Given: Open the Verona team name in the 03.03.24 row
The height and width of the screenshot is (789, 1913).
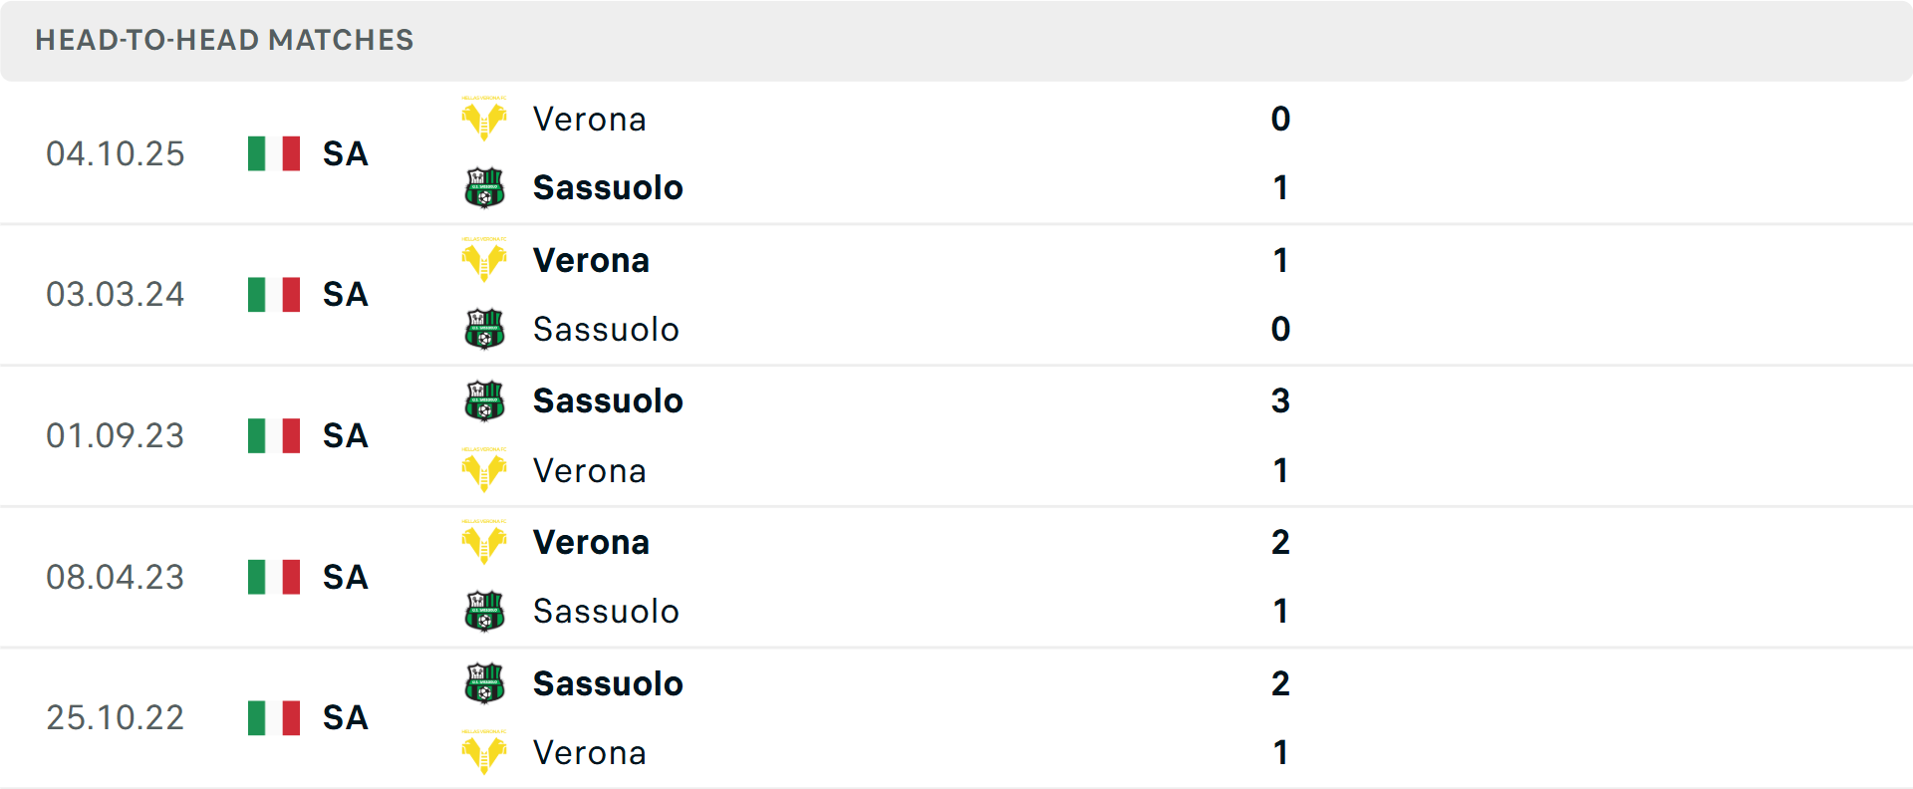Looking at the screenshot, I should click(592, 260).
